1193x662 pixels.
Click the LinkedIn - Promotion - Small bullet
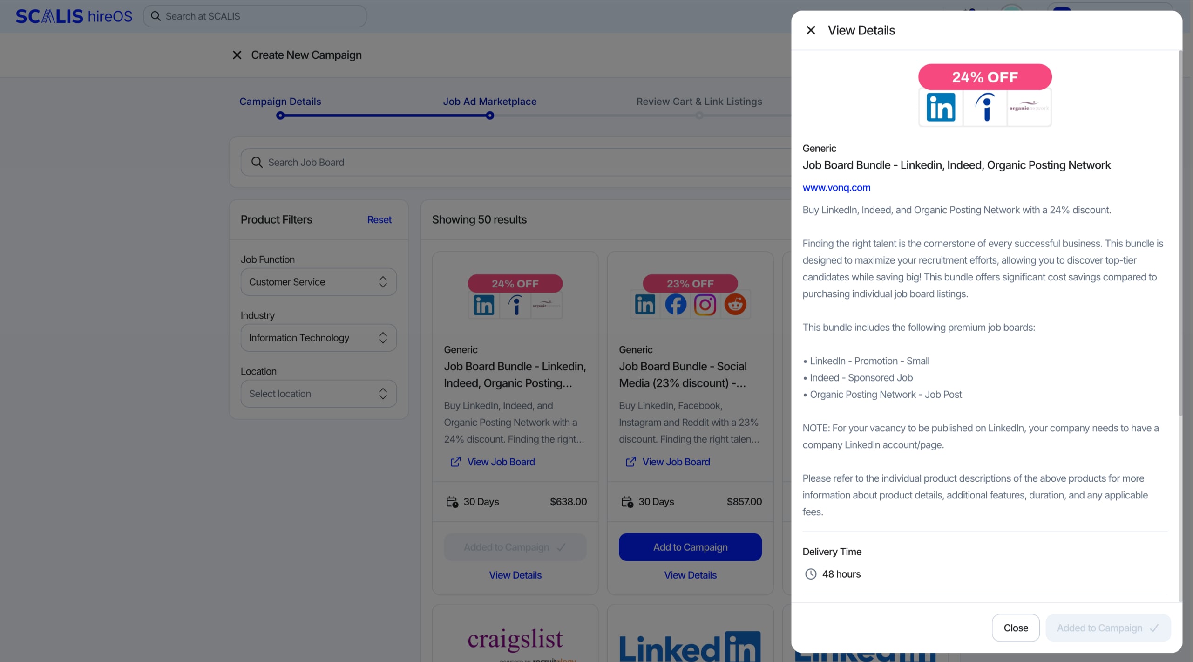tap(869, 361)
